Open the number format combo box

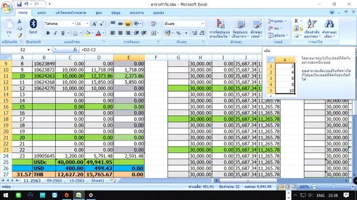click(184, 23)
